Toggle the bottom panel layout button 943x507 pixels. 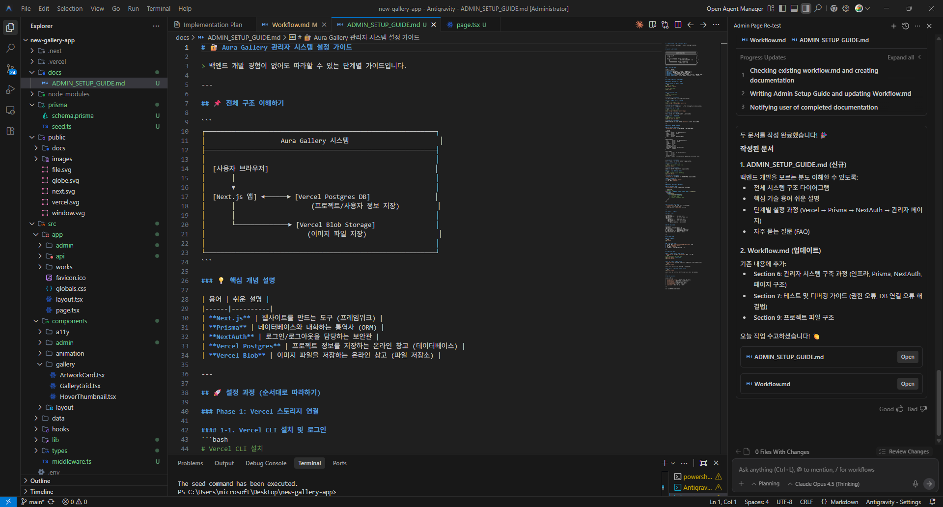pos(794,8)
